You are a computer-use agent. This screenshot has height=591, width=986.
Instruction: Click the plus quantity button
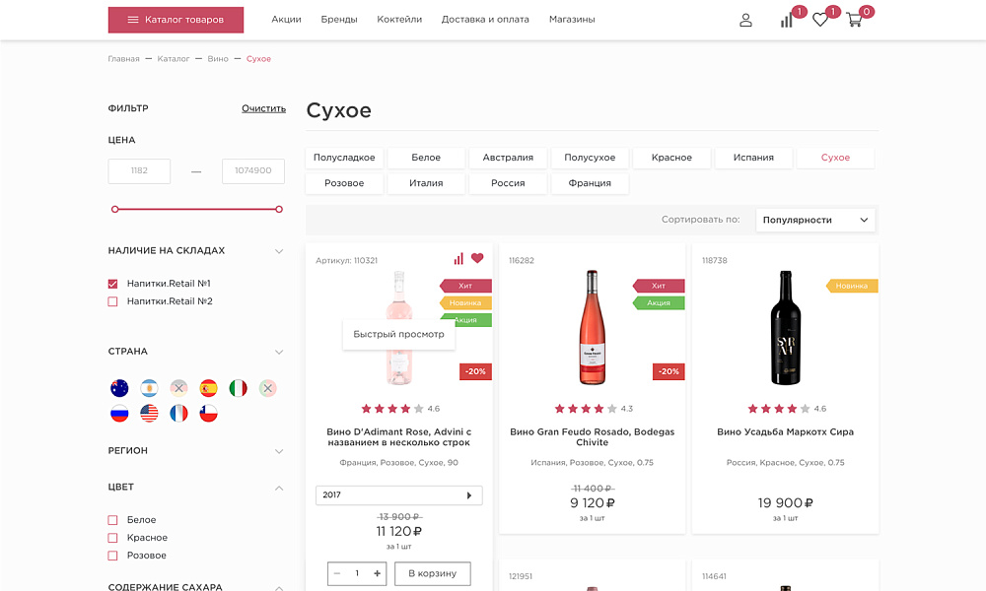377,573
